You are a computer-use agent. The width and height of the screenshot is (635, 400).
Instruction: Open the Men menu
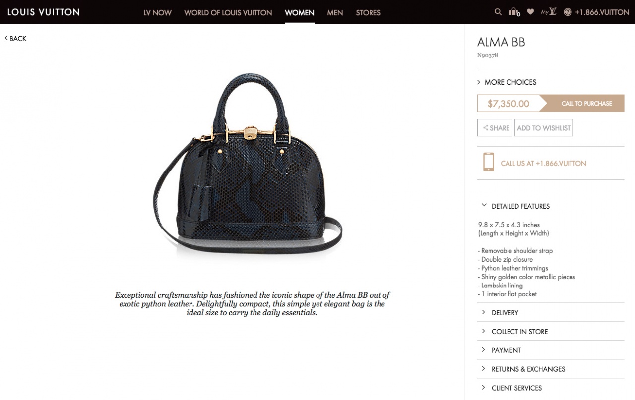tap(335, 13)
